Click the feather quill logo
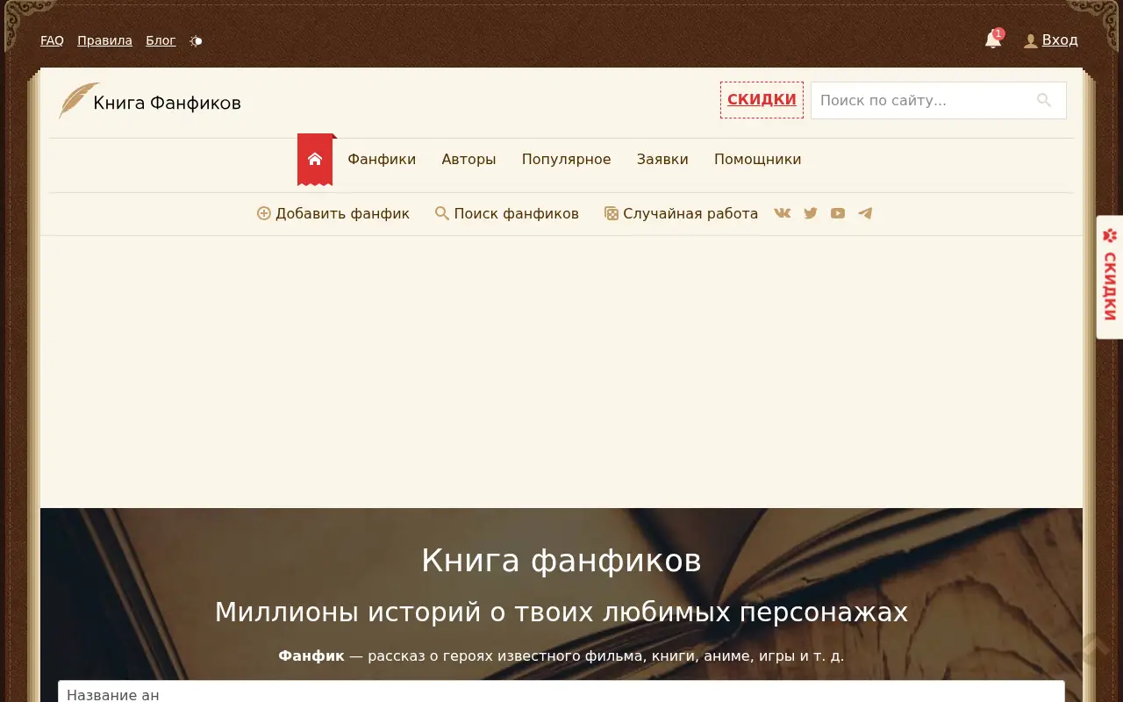 (77, 101)
